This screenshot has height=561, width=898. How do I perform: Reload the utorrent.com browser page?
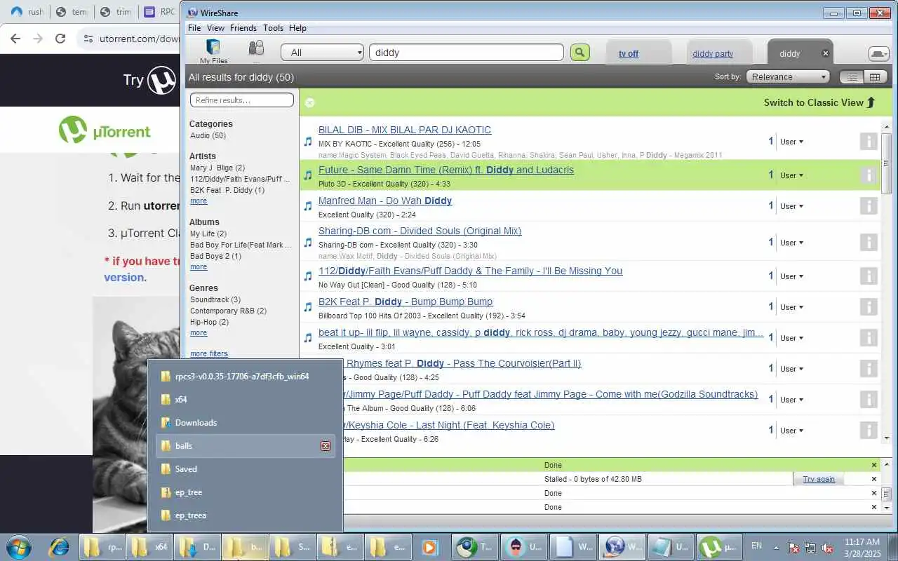click(60, 39)
